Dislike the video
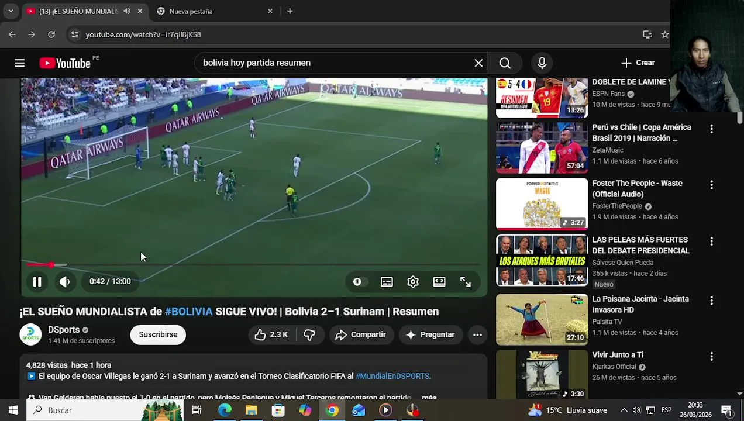Viewport: 744px width, 421px height. (x=309, y=334)
